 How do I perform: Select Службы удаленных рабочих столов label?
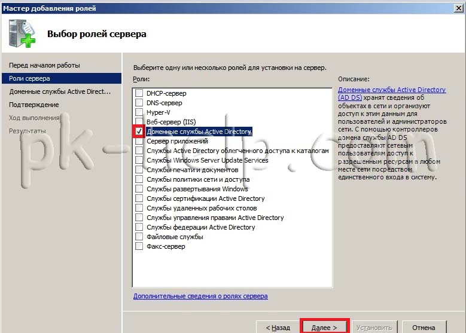tap(202, 208)
